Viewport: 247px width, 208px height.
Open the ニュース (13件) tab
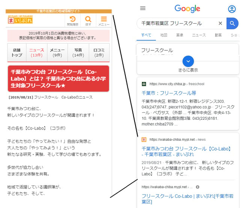coord(36,53)
